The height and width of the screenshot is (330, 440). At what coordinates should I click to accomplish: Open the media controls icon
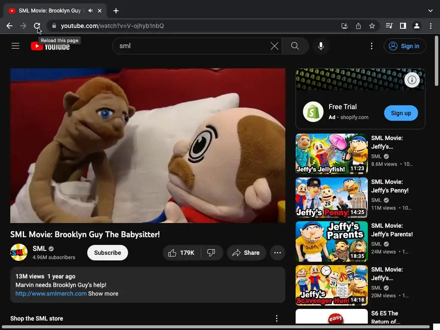tap(389, 26)
